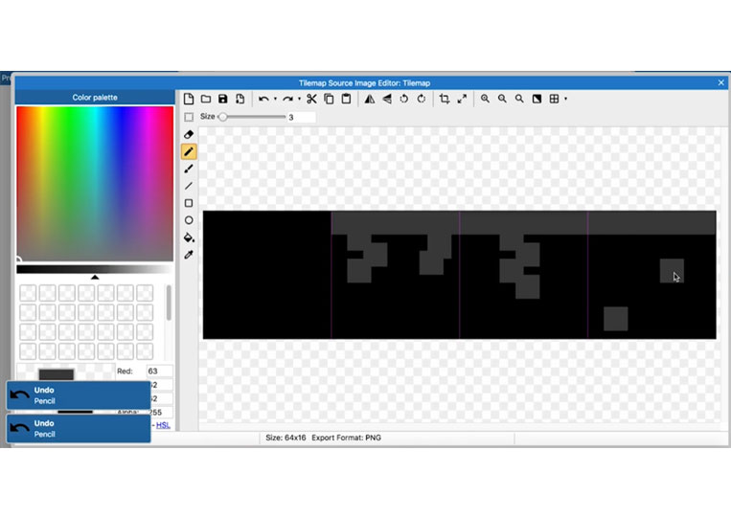This screenshot has height=518, width=731.
Task: Copy the selection
Action: (329, 99)
